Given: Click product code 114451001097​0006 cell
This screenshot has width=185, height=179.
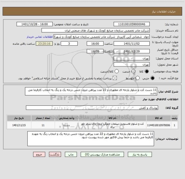Looking at the screenshot, I should (159, 125).
